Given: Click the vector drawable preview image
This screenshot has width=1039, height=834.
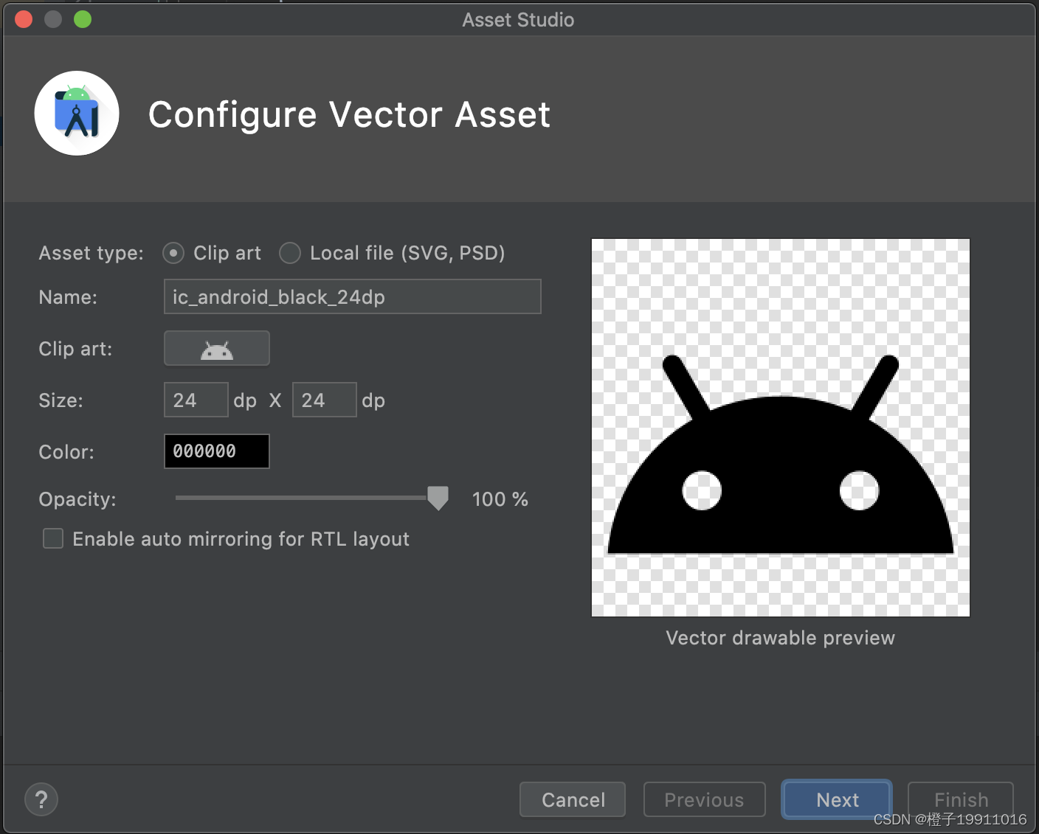Looking at the screenshot, I should pyautogui.click(x=781, y=428).
